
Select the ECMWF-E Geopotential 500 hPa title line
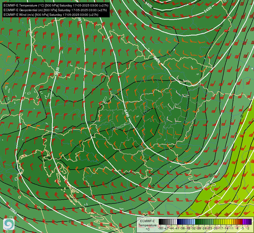[x=55, y=10]
